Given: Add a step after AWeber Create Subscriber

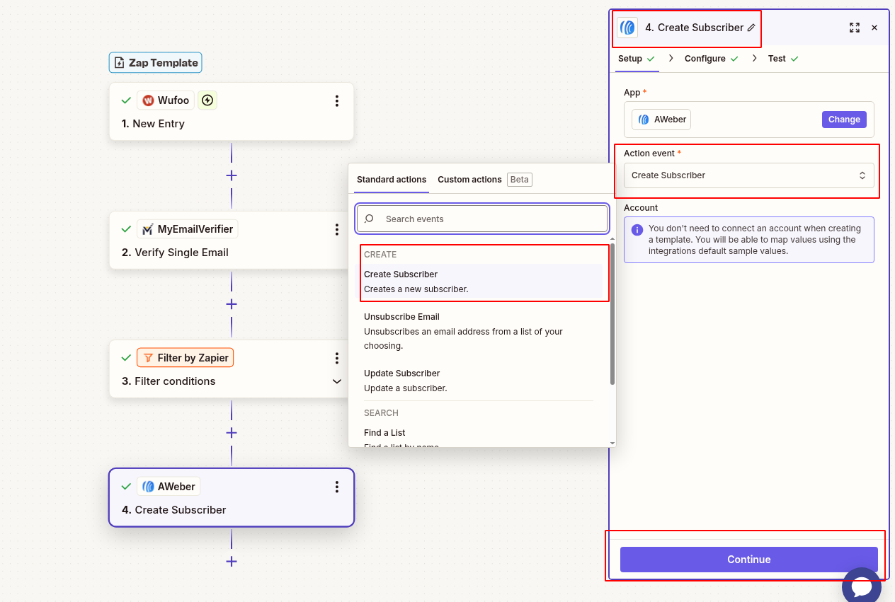Looking at the screenshot, I should pos(231,562).
